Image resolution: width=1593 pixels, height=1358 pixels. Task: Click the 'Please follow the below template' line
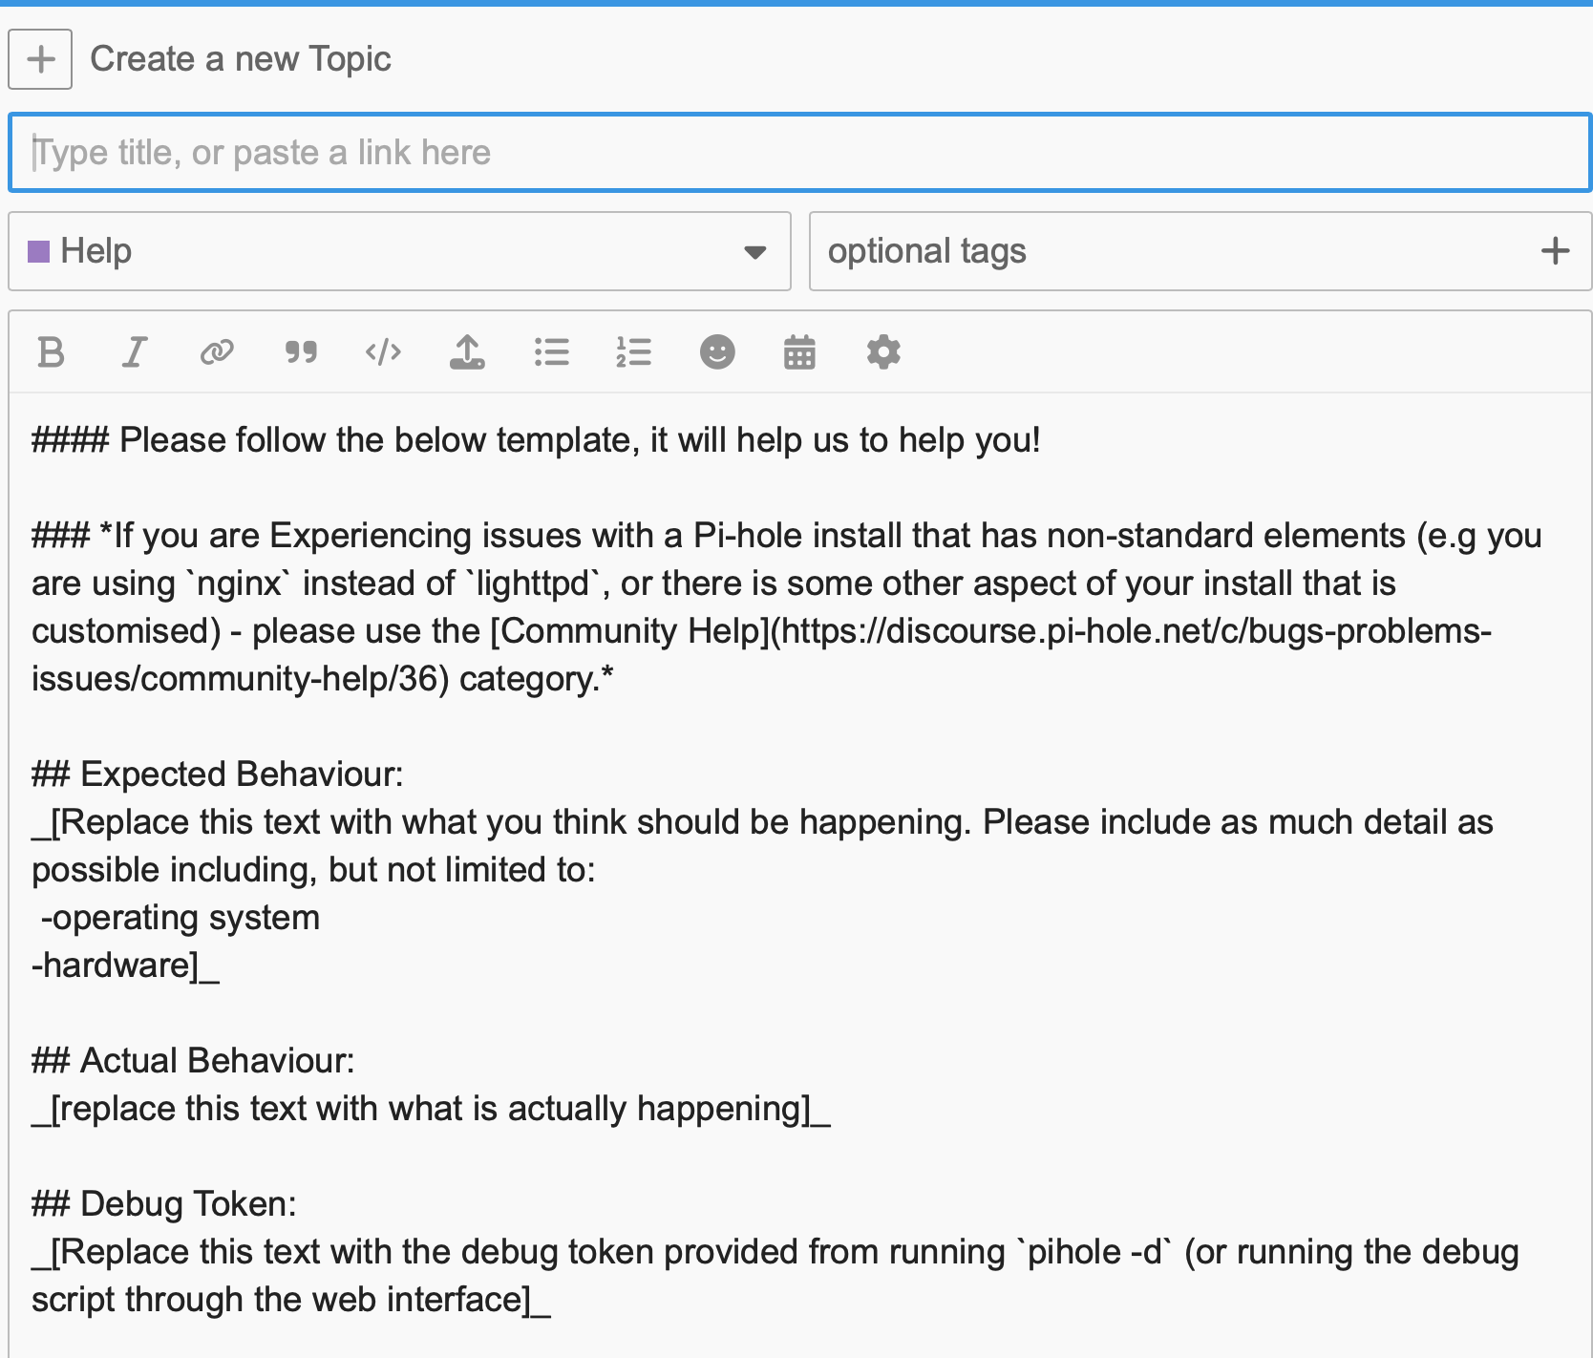click(x=536, y=440)
